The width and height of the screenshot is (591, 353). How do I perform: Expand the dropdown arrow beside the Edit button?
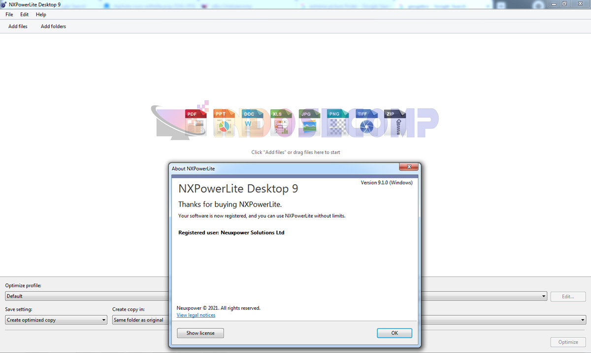pyautogui.click(x=544, y=296)
